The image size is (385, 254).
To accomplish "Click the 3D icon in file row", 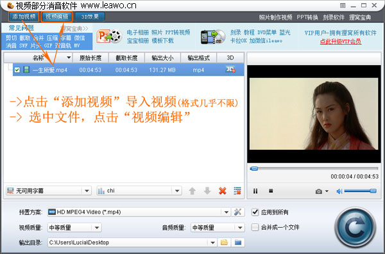I will click(x=230, y=70).
